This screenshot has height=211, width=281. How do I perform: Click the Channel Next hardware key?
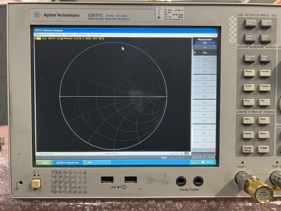click(x=266, y=24)
